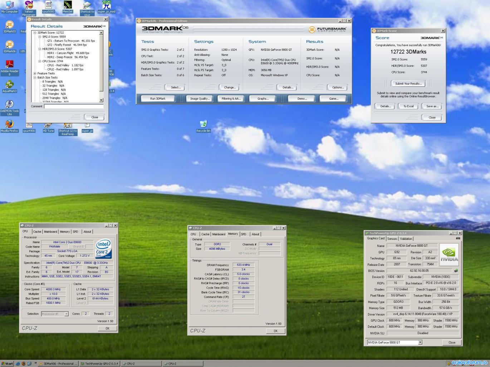Click the Select... button under Tests

coord(176,87)
